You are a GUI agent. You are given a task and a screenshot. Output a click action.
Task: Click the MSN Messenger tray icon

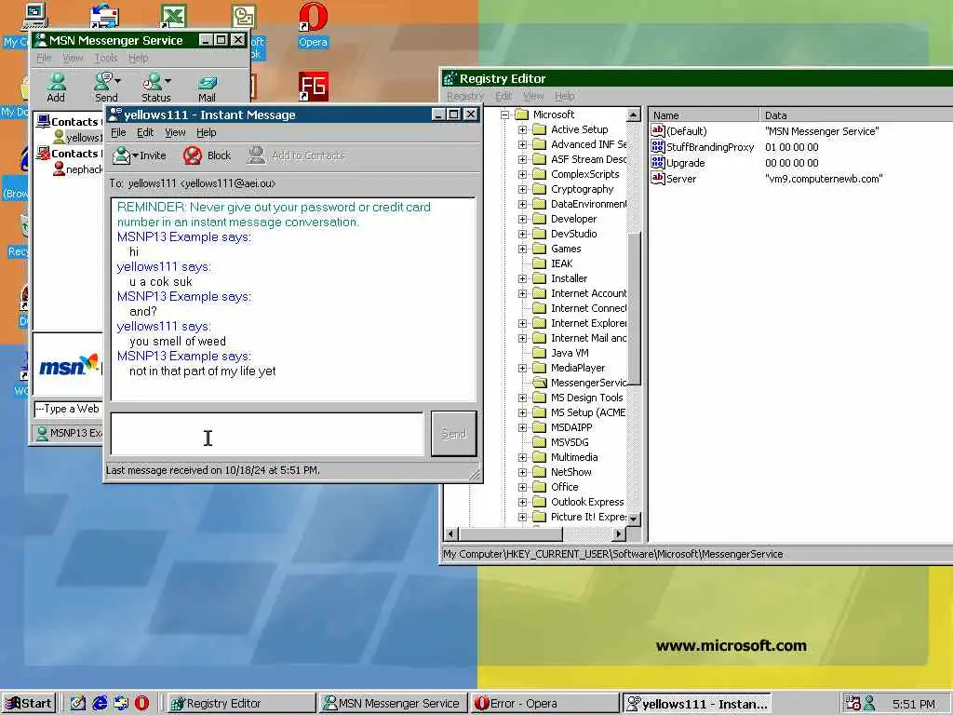(869, 704)
